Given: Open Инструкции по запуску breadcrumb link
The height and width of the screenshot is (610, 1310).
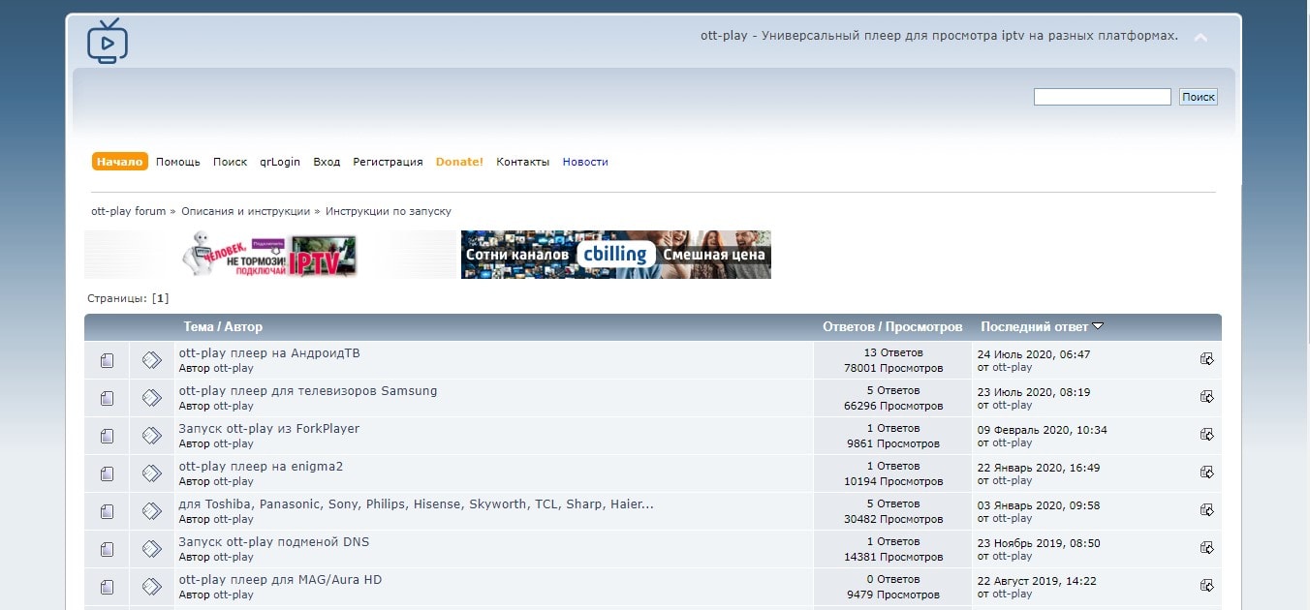Looking at the screenshot, I should point(388,211).
